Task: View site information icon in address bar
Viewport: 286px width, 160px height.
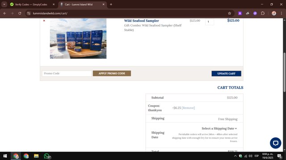Action: pos(29,13)
